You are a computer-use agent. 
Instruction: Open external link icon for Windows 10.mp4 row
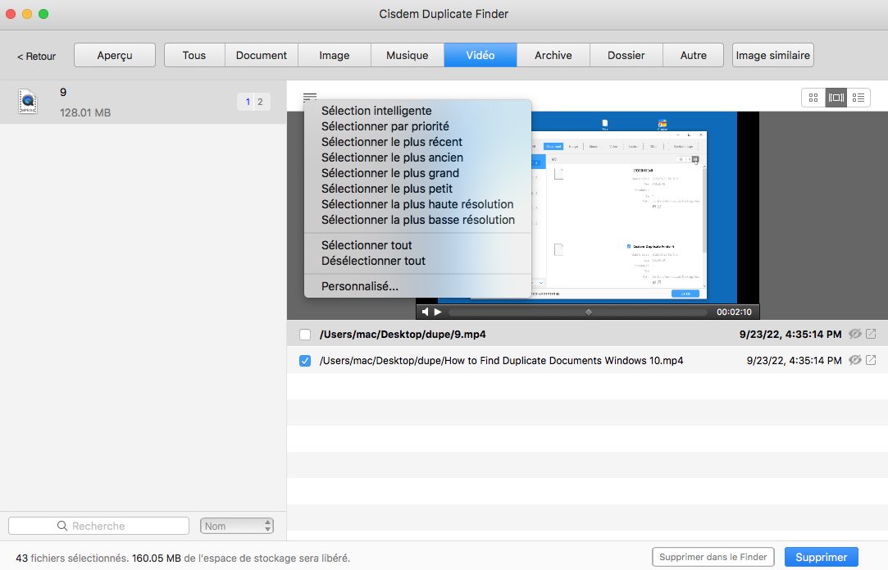(x=871, y=360)
